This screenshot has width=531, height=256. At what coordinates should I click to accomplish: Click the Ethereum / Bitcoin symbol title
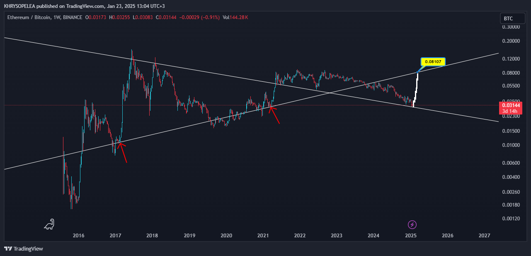coord(29,17)
